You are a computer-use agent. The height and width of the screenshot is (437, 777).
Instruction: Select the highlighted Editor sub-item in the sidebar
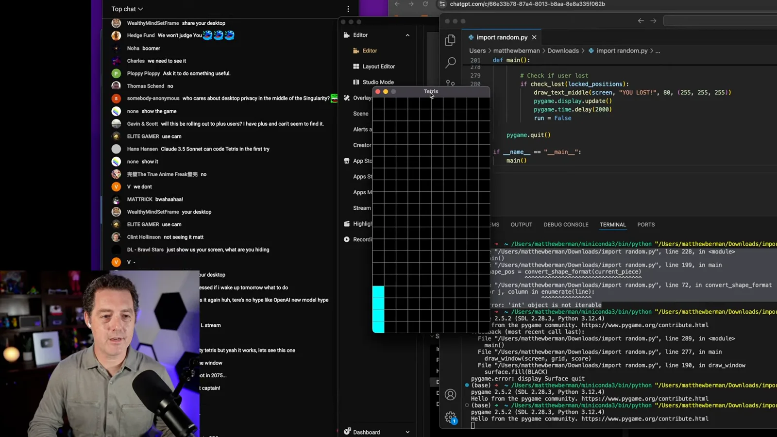[370, 50]
